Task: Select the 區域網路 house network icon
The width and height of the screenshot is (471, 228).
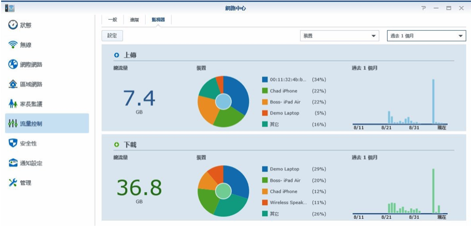Action: pyautogui.click(x=13, y=84)
